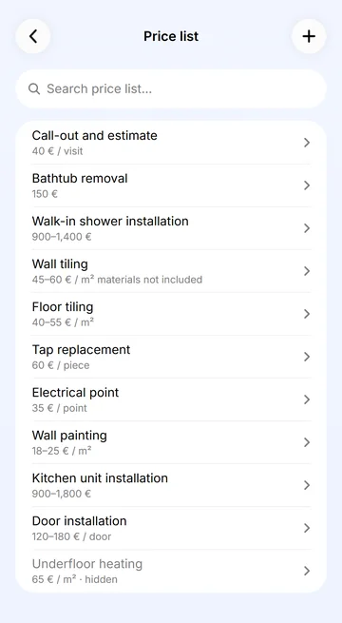
Task: Click the Underfloor heating chevron
Action: point(307,571)
